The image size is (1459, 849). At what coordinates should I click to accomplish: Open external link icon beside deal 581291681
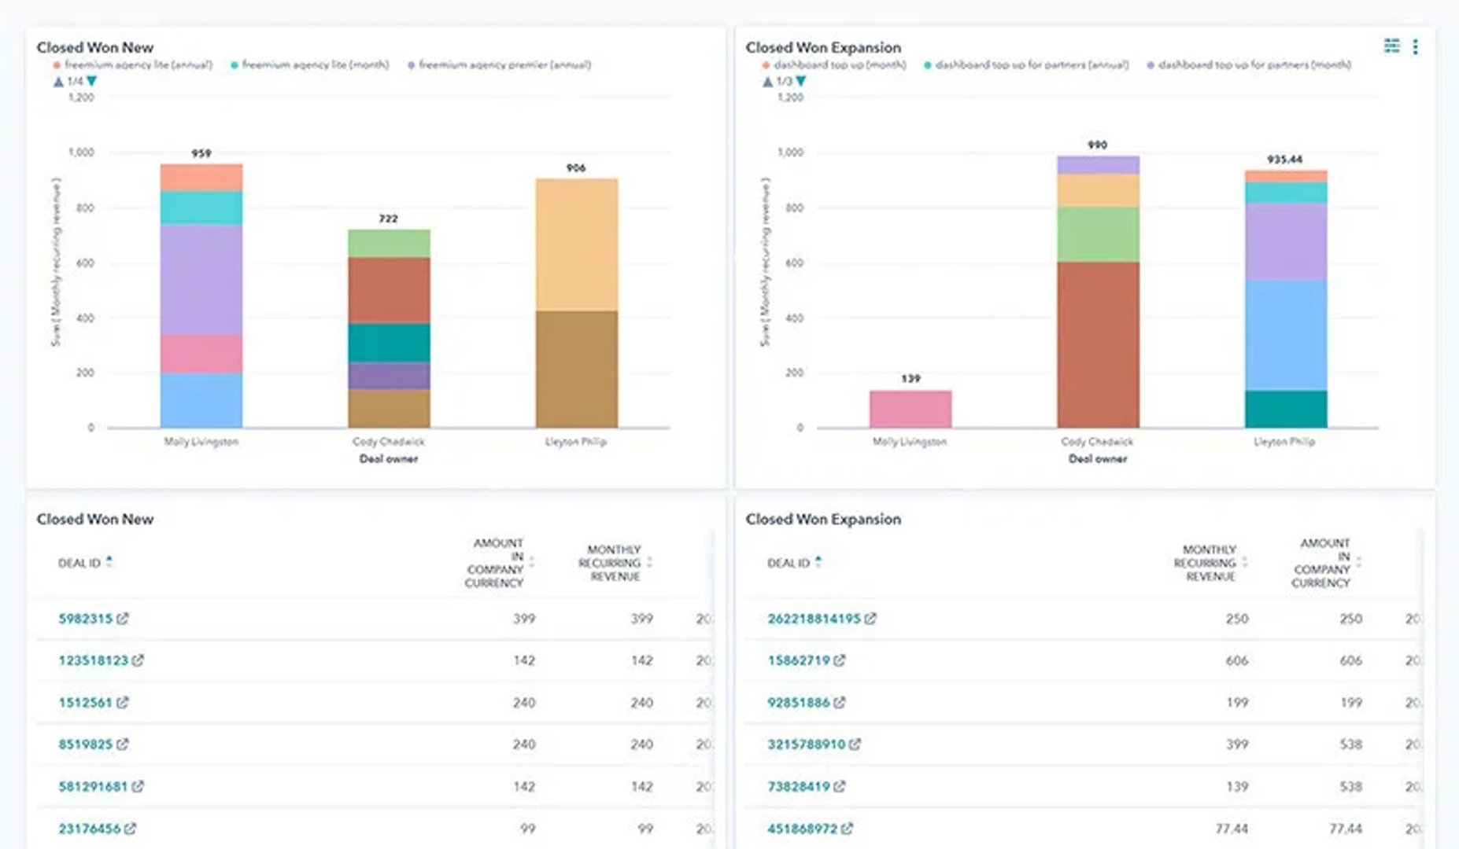(138, 786)
